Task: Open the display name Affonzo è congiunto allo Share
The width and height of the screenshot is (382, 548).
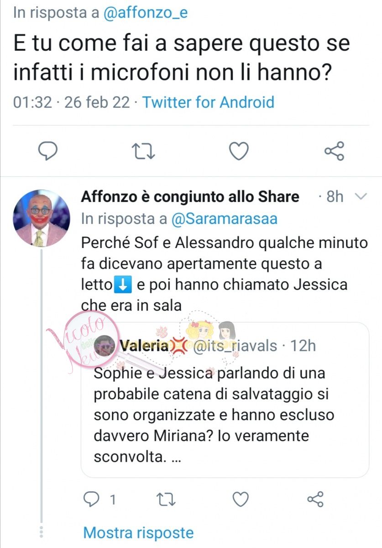Action: click(190, 197)
